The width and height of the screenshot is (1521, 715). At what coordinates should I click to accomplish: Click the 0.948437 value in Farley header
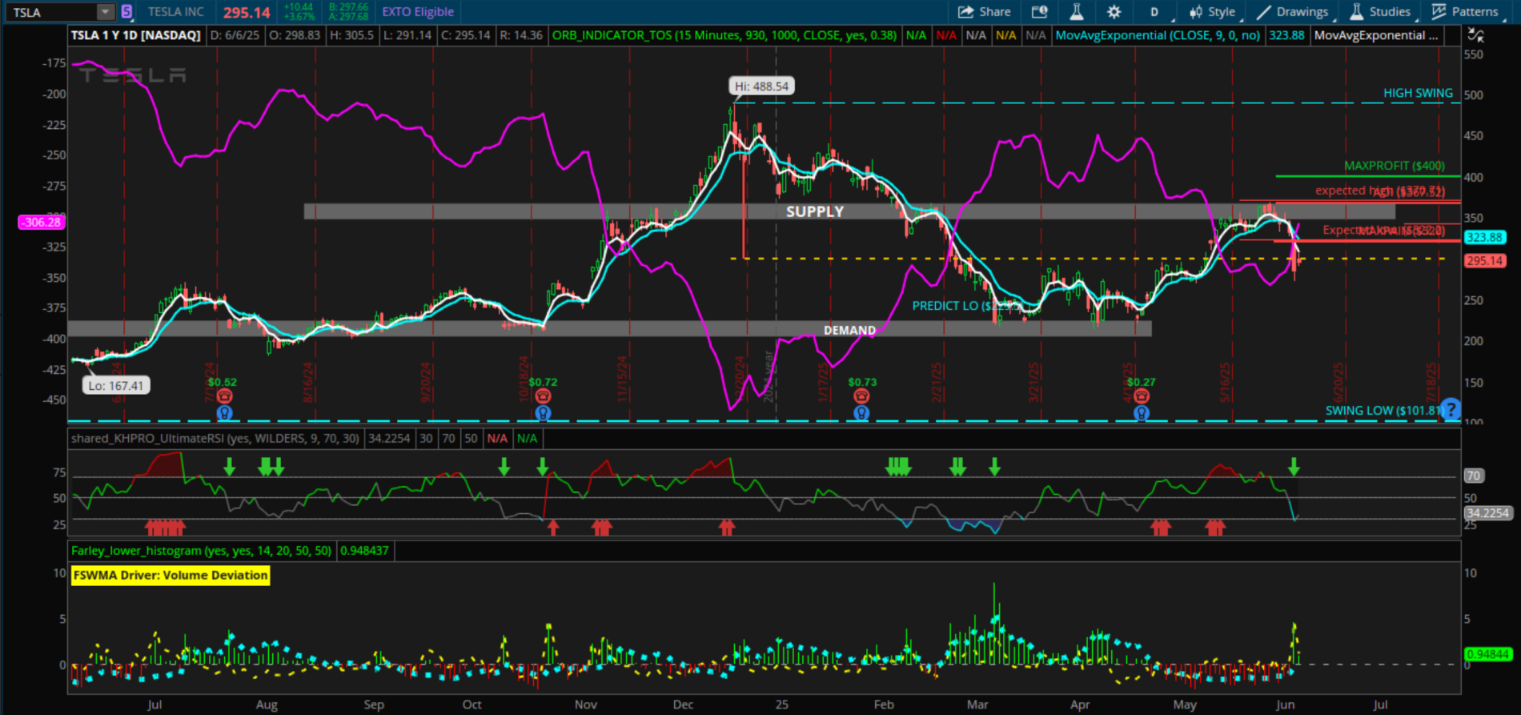coord(364,550)
